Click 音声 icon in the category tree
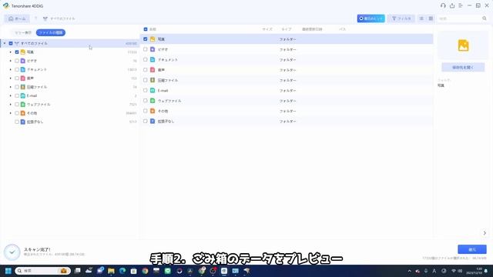Image resolution: width=493 pixels, height=277 pixels. point(23,78)
